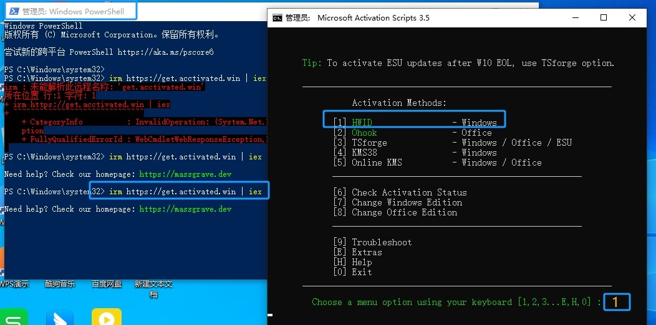Click the last massgrave.dev homepage link

point(185,209)
